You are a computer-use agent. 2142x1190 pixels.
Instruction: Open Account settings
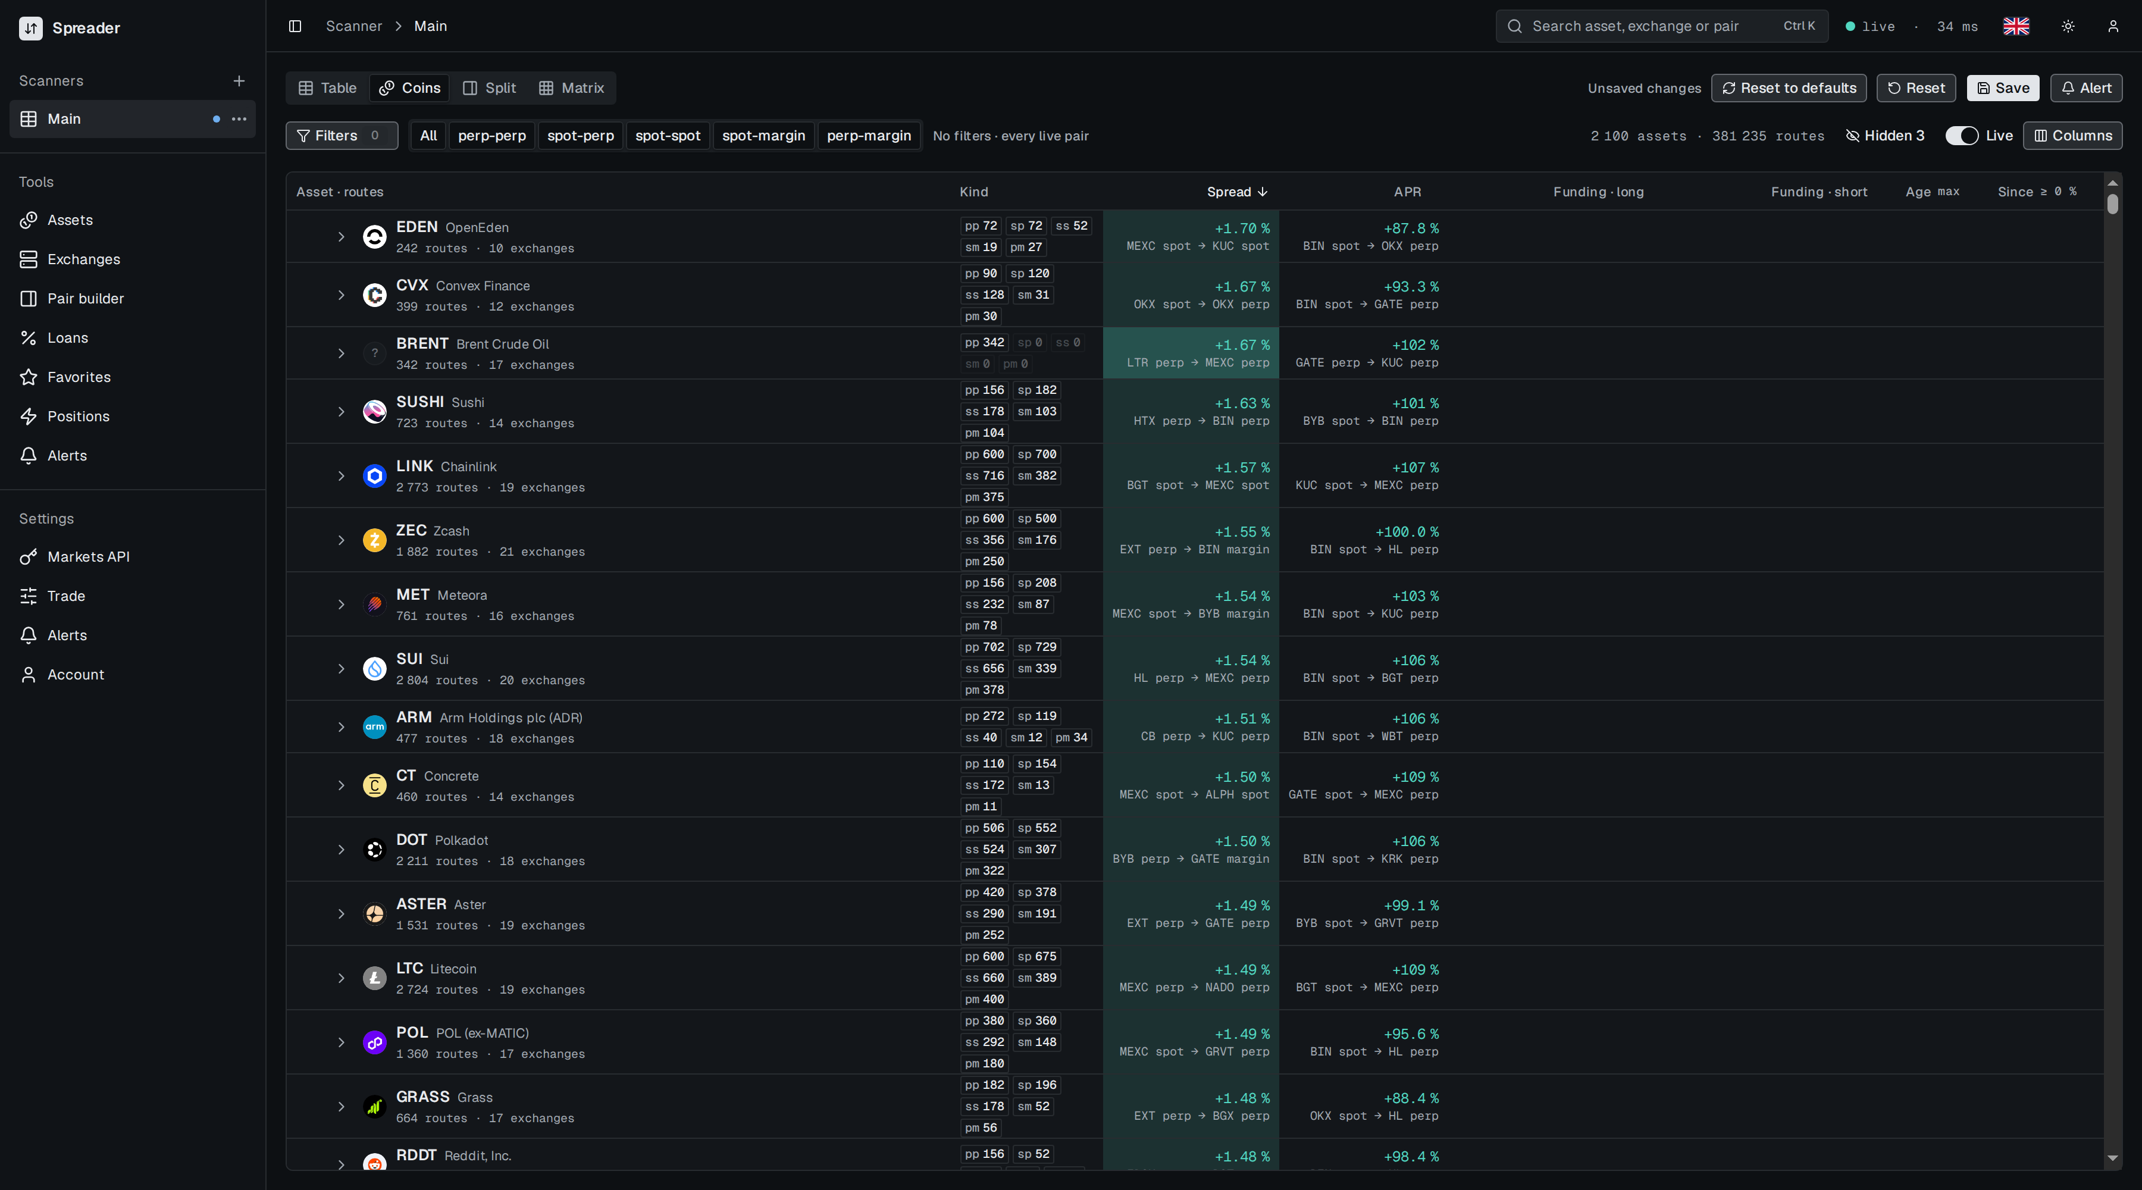(x=133, y=674)
